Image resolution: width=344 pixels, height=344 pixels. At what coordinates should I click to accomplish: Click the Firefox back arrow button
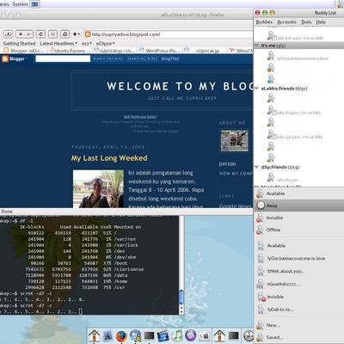click(21, 34)
